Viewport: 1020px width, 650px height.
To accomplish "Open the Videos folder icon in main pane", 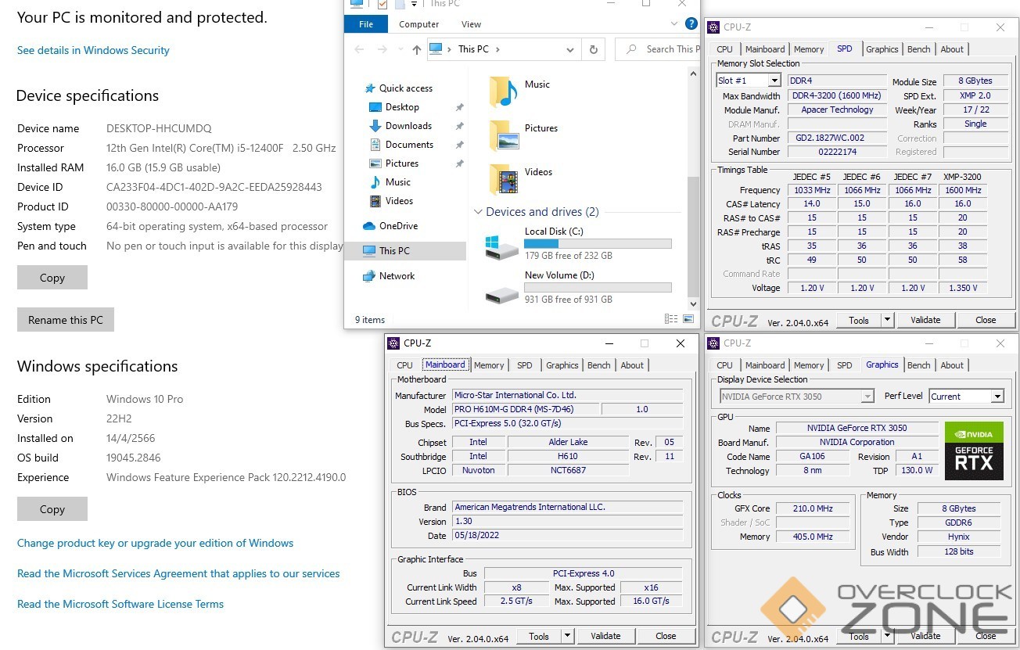I will [503, 179].
